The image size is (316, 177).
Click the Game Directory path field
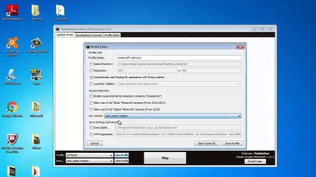179,64
